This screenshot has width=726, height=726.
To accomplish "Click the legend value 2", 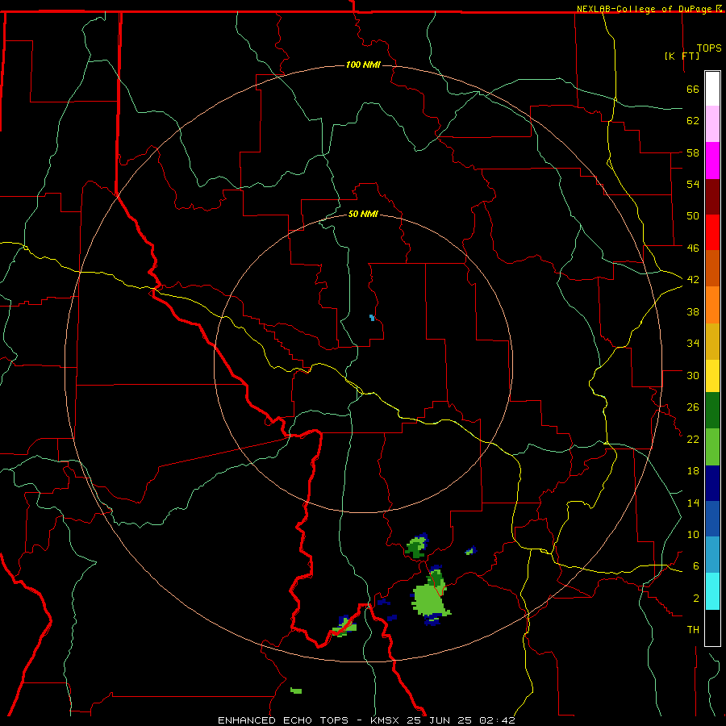I will click(696, 598).
